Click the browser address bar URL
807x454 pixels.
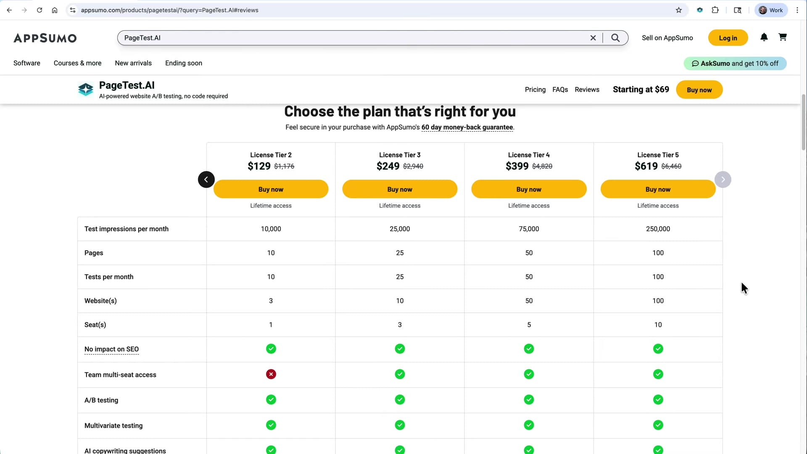pos(169,10)
